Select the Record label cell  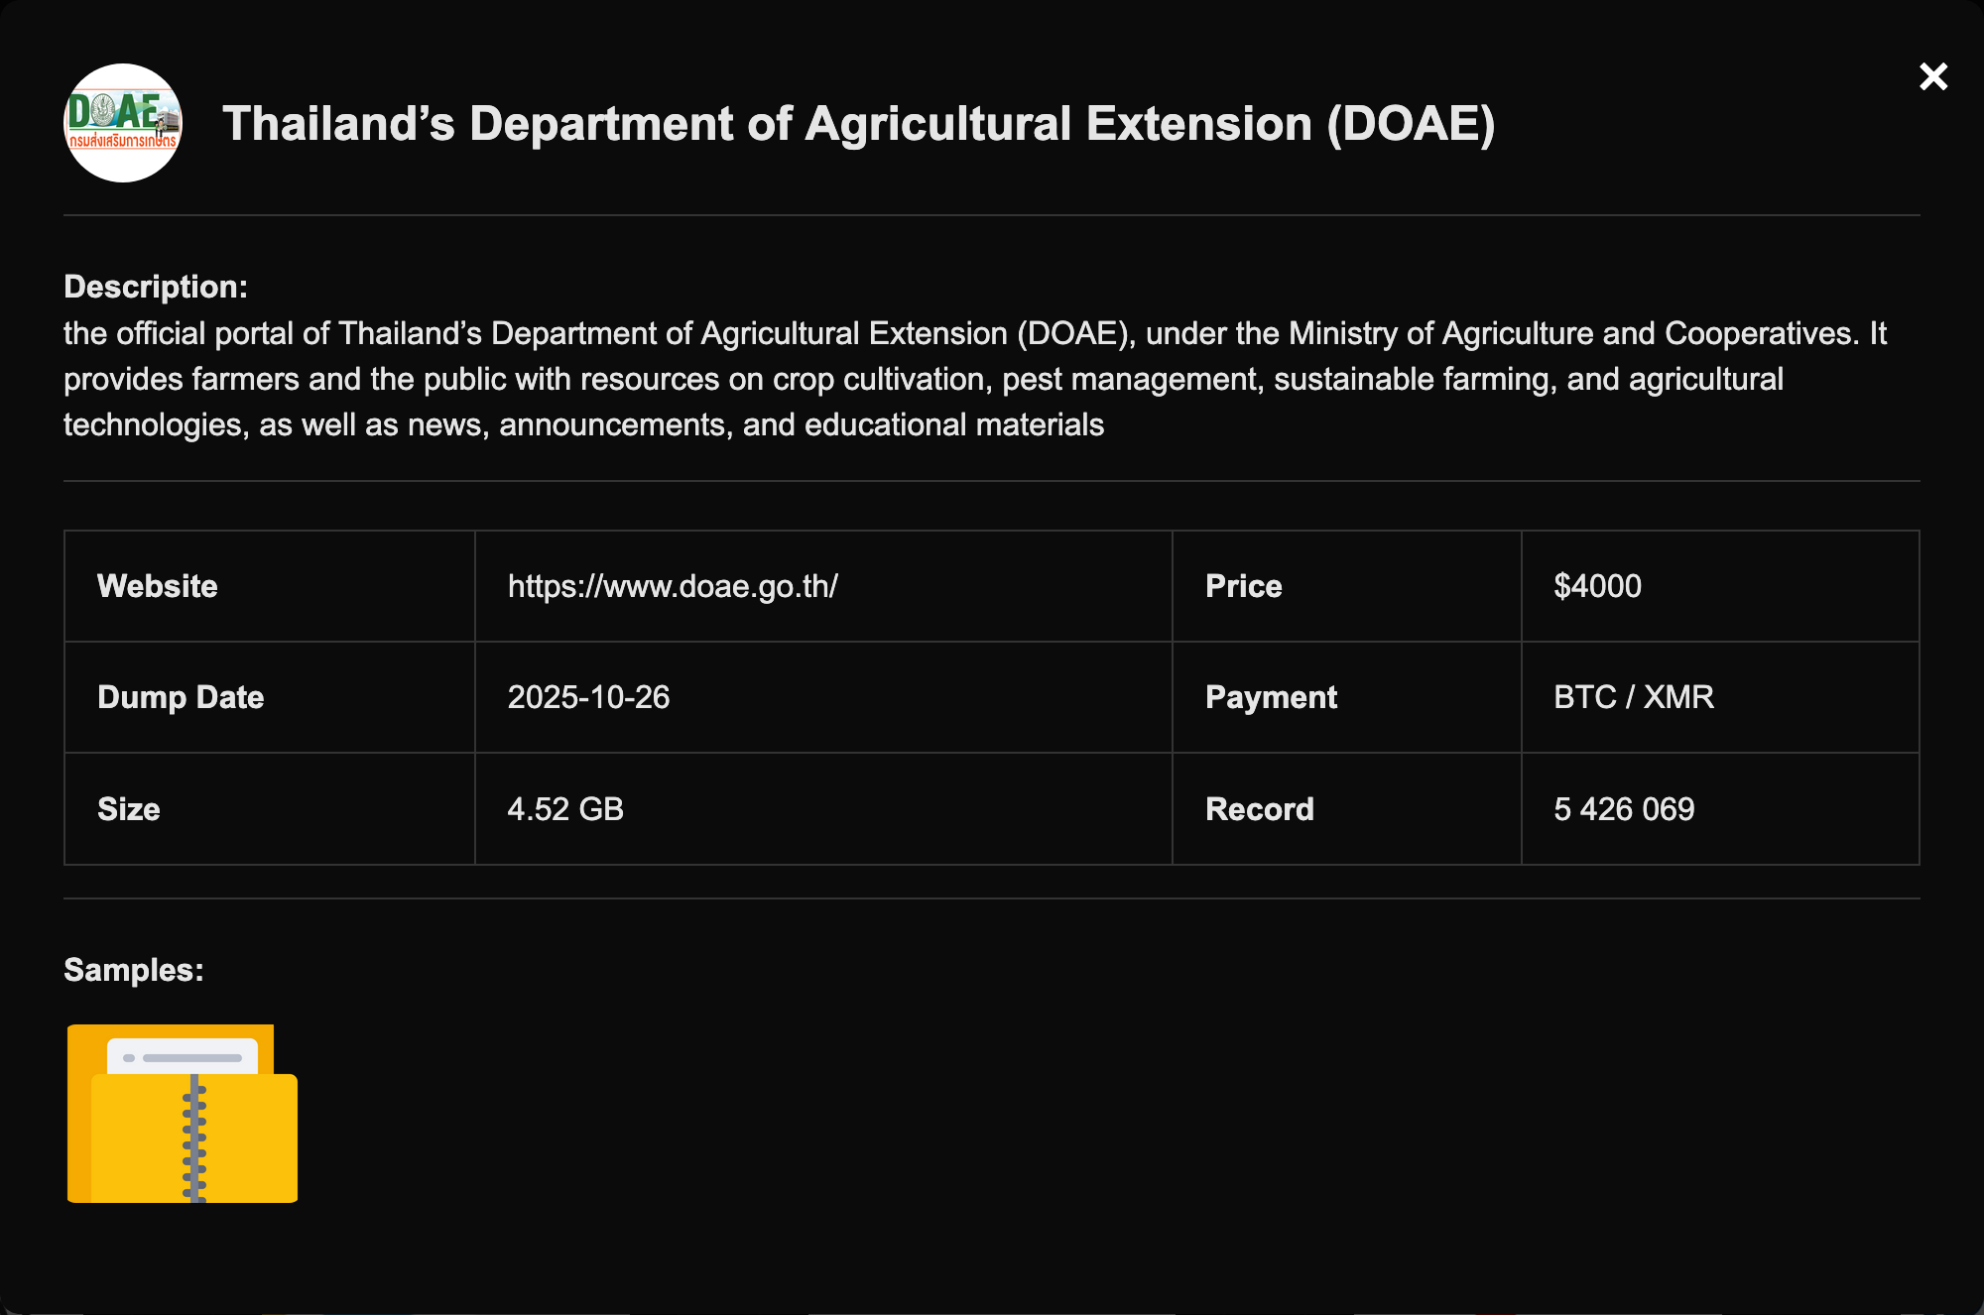(1259, 809)
